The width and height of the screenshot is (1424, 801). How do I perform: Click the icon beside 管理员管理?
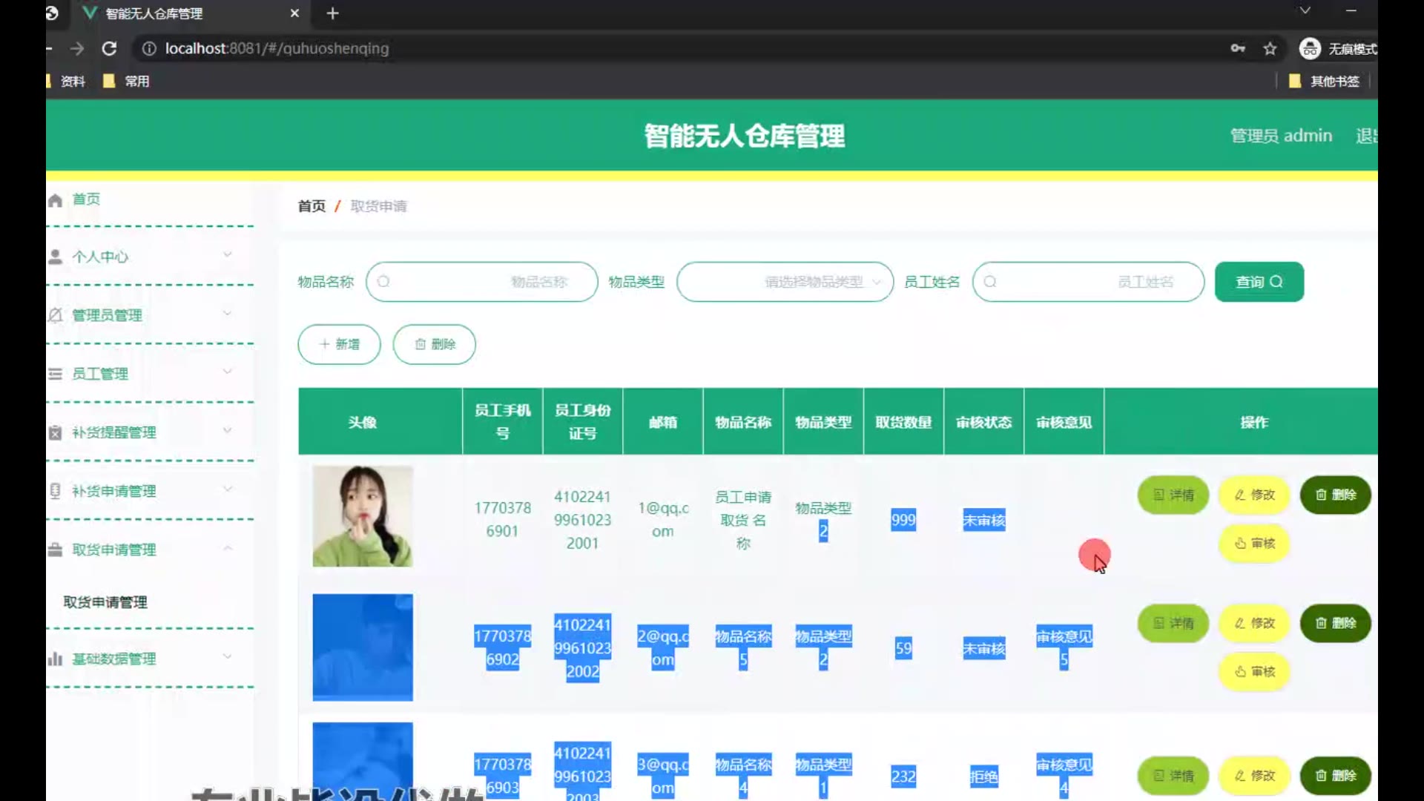[55, 315]
